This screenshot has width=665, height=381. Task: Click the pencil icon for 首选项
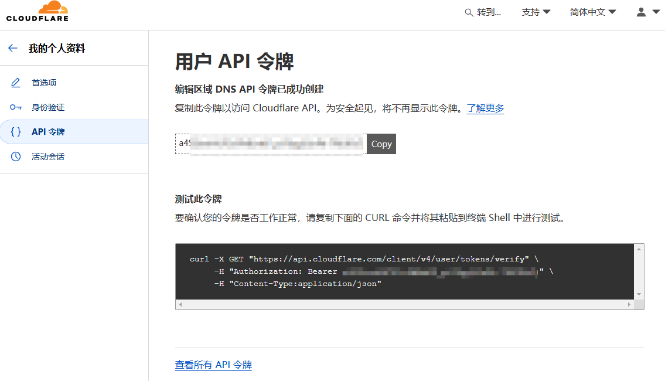pos(16,83)
